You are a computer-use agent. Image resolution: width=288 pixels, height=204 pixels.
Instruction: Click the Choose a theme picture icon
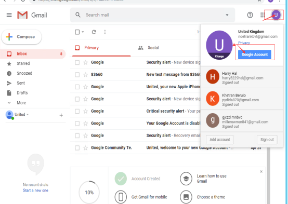click(186, 197)
